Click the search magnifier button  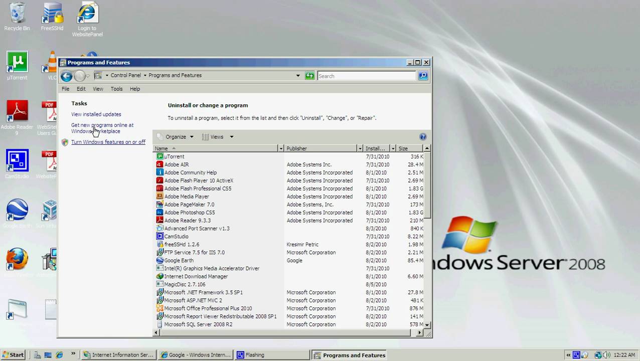[x=423, y=76]
